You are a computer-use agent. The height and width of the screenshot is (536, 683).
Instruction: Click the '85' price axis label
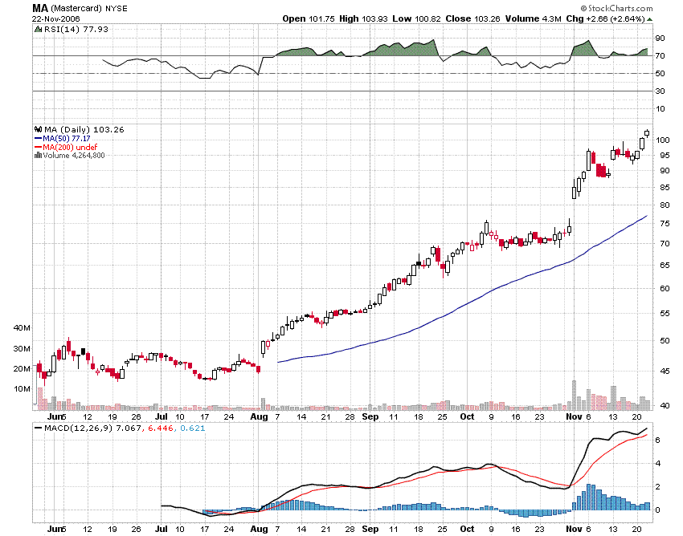pyautogui.click(x=664, y=188)
